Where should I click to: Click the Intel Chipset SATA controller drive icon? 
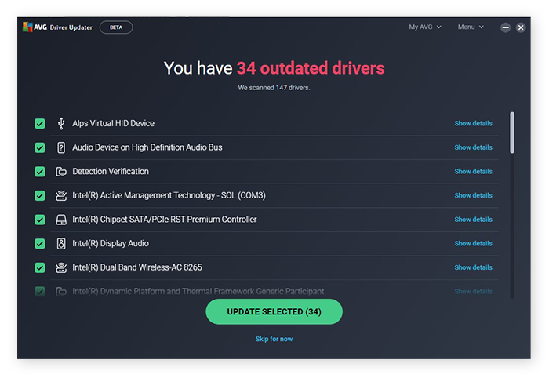(x=61, y=220)
